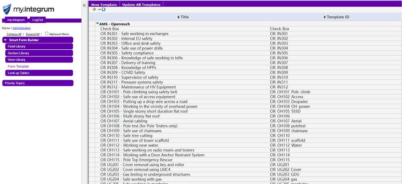This screenshot has height=184, width=402.
Task: Open OR IN307 - Delivery of training
Action: 128,63
